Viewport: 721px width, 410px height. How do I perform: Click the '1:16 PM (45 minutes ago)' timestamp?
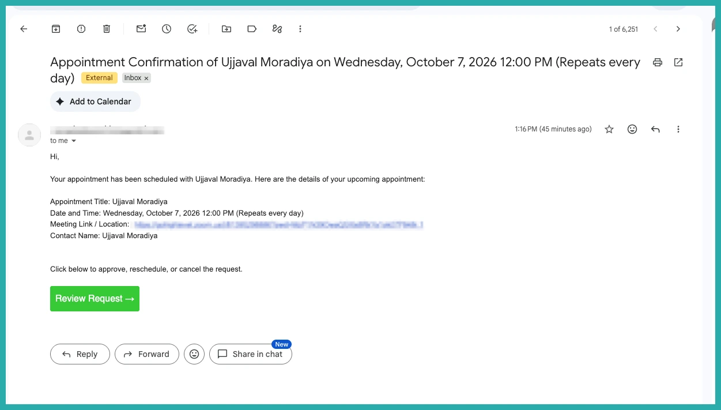tap(553, 129)
